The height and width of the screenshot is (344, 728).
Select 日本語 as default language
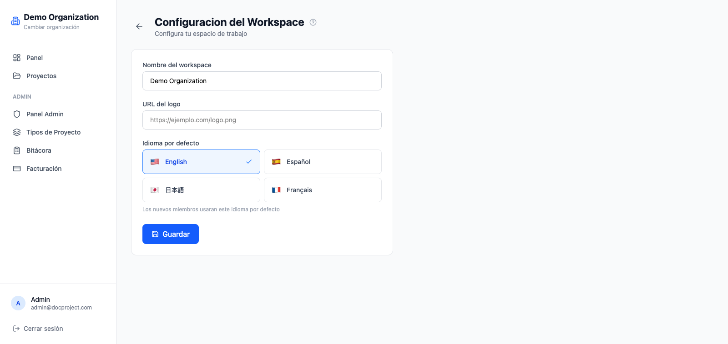tap(201, 190)
